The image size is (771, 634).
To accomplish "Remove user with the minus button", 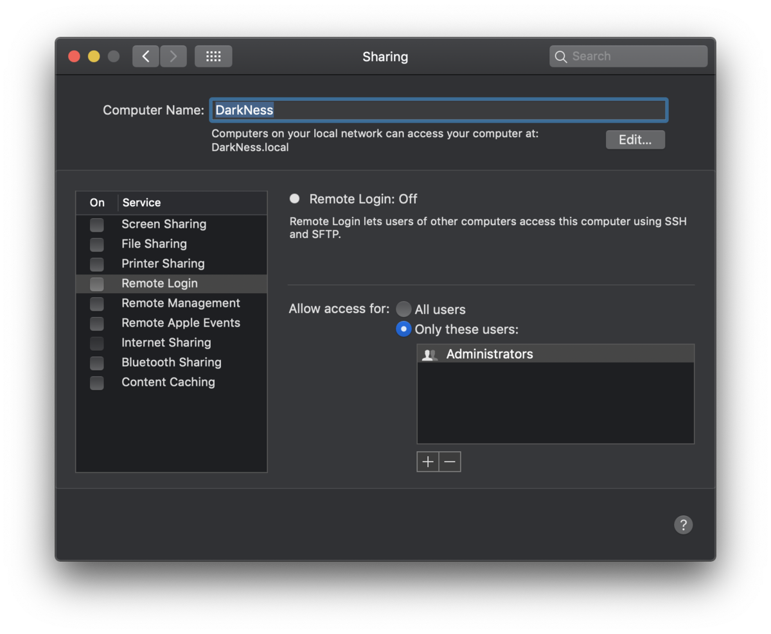I will tap(450, 461).
